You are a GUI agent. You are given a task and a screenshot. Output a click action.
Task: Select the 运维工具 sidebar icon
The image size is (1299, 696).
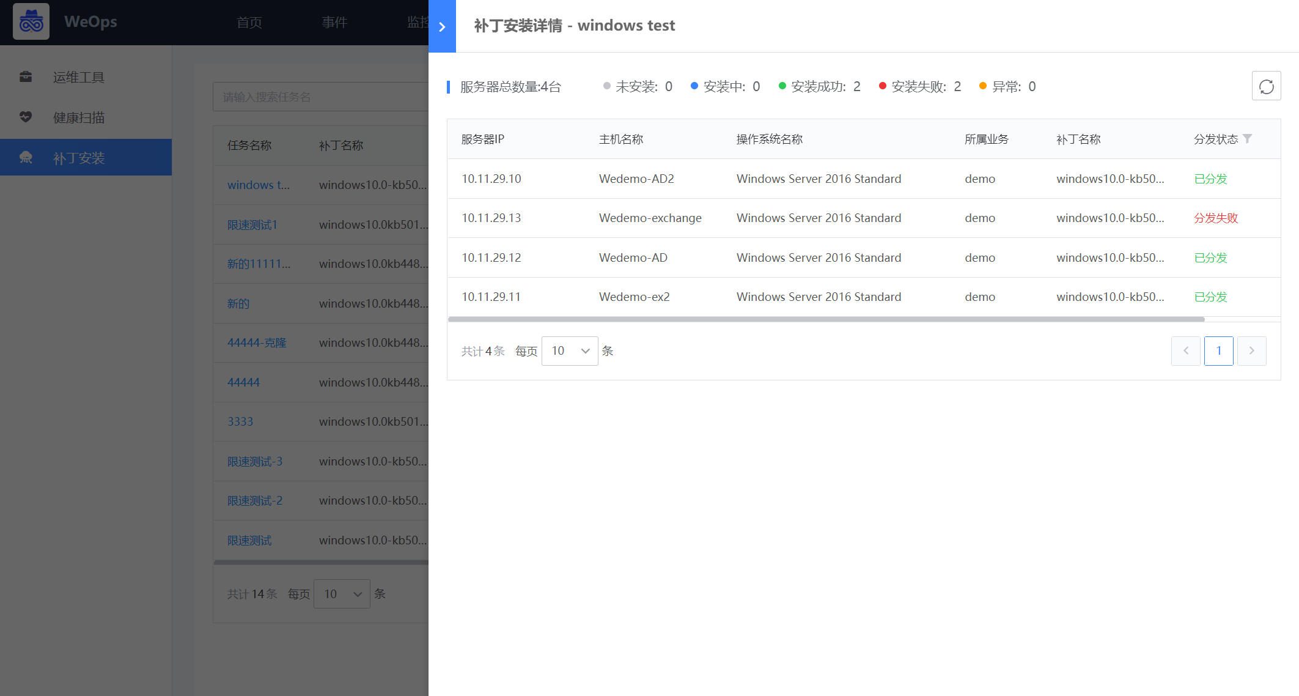click(x=26, y=76)
